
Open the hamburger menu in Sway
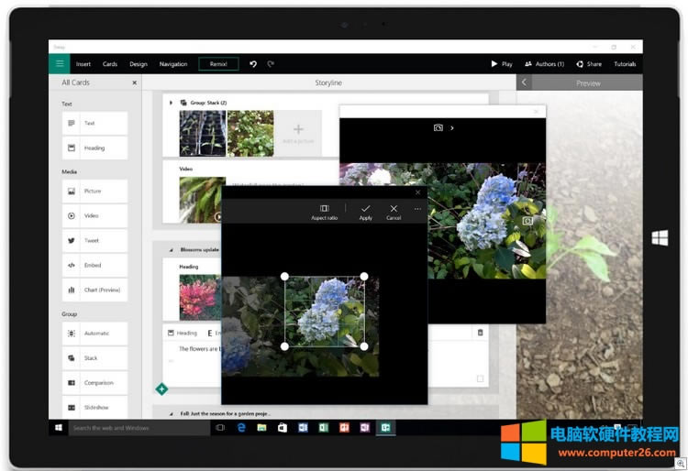coord(60,64)
